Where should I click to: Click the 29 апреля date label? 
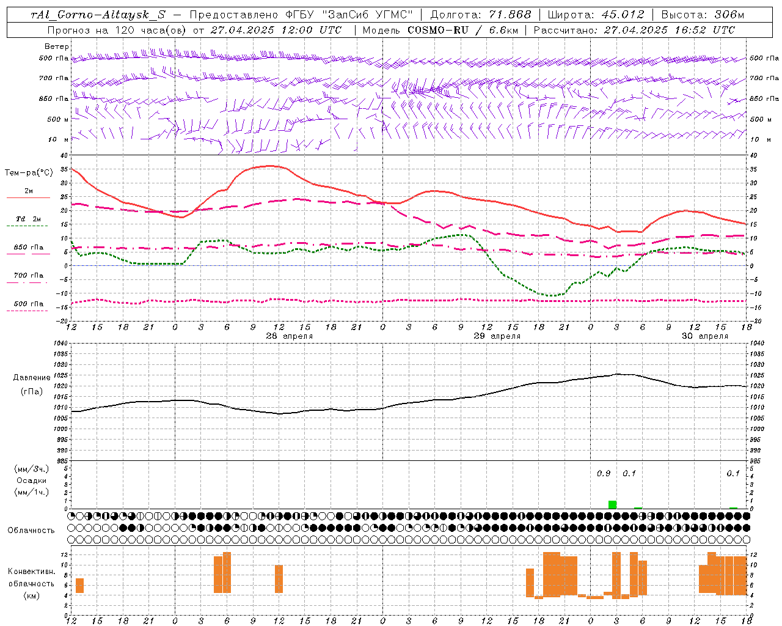pyautogui.click(x=497, y=336)
